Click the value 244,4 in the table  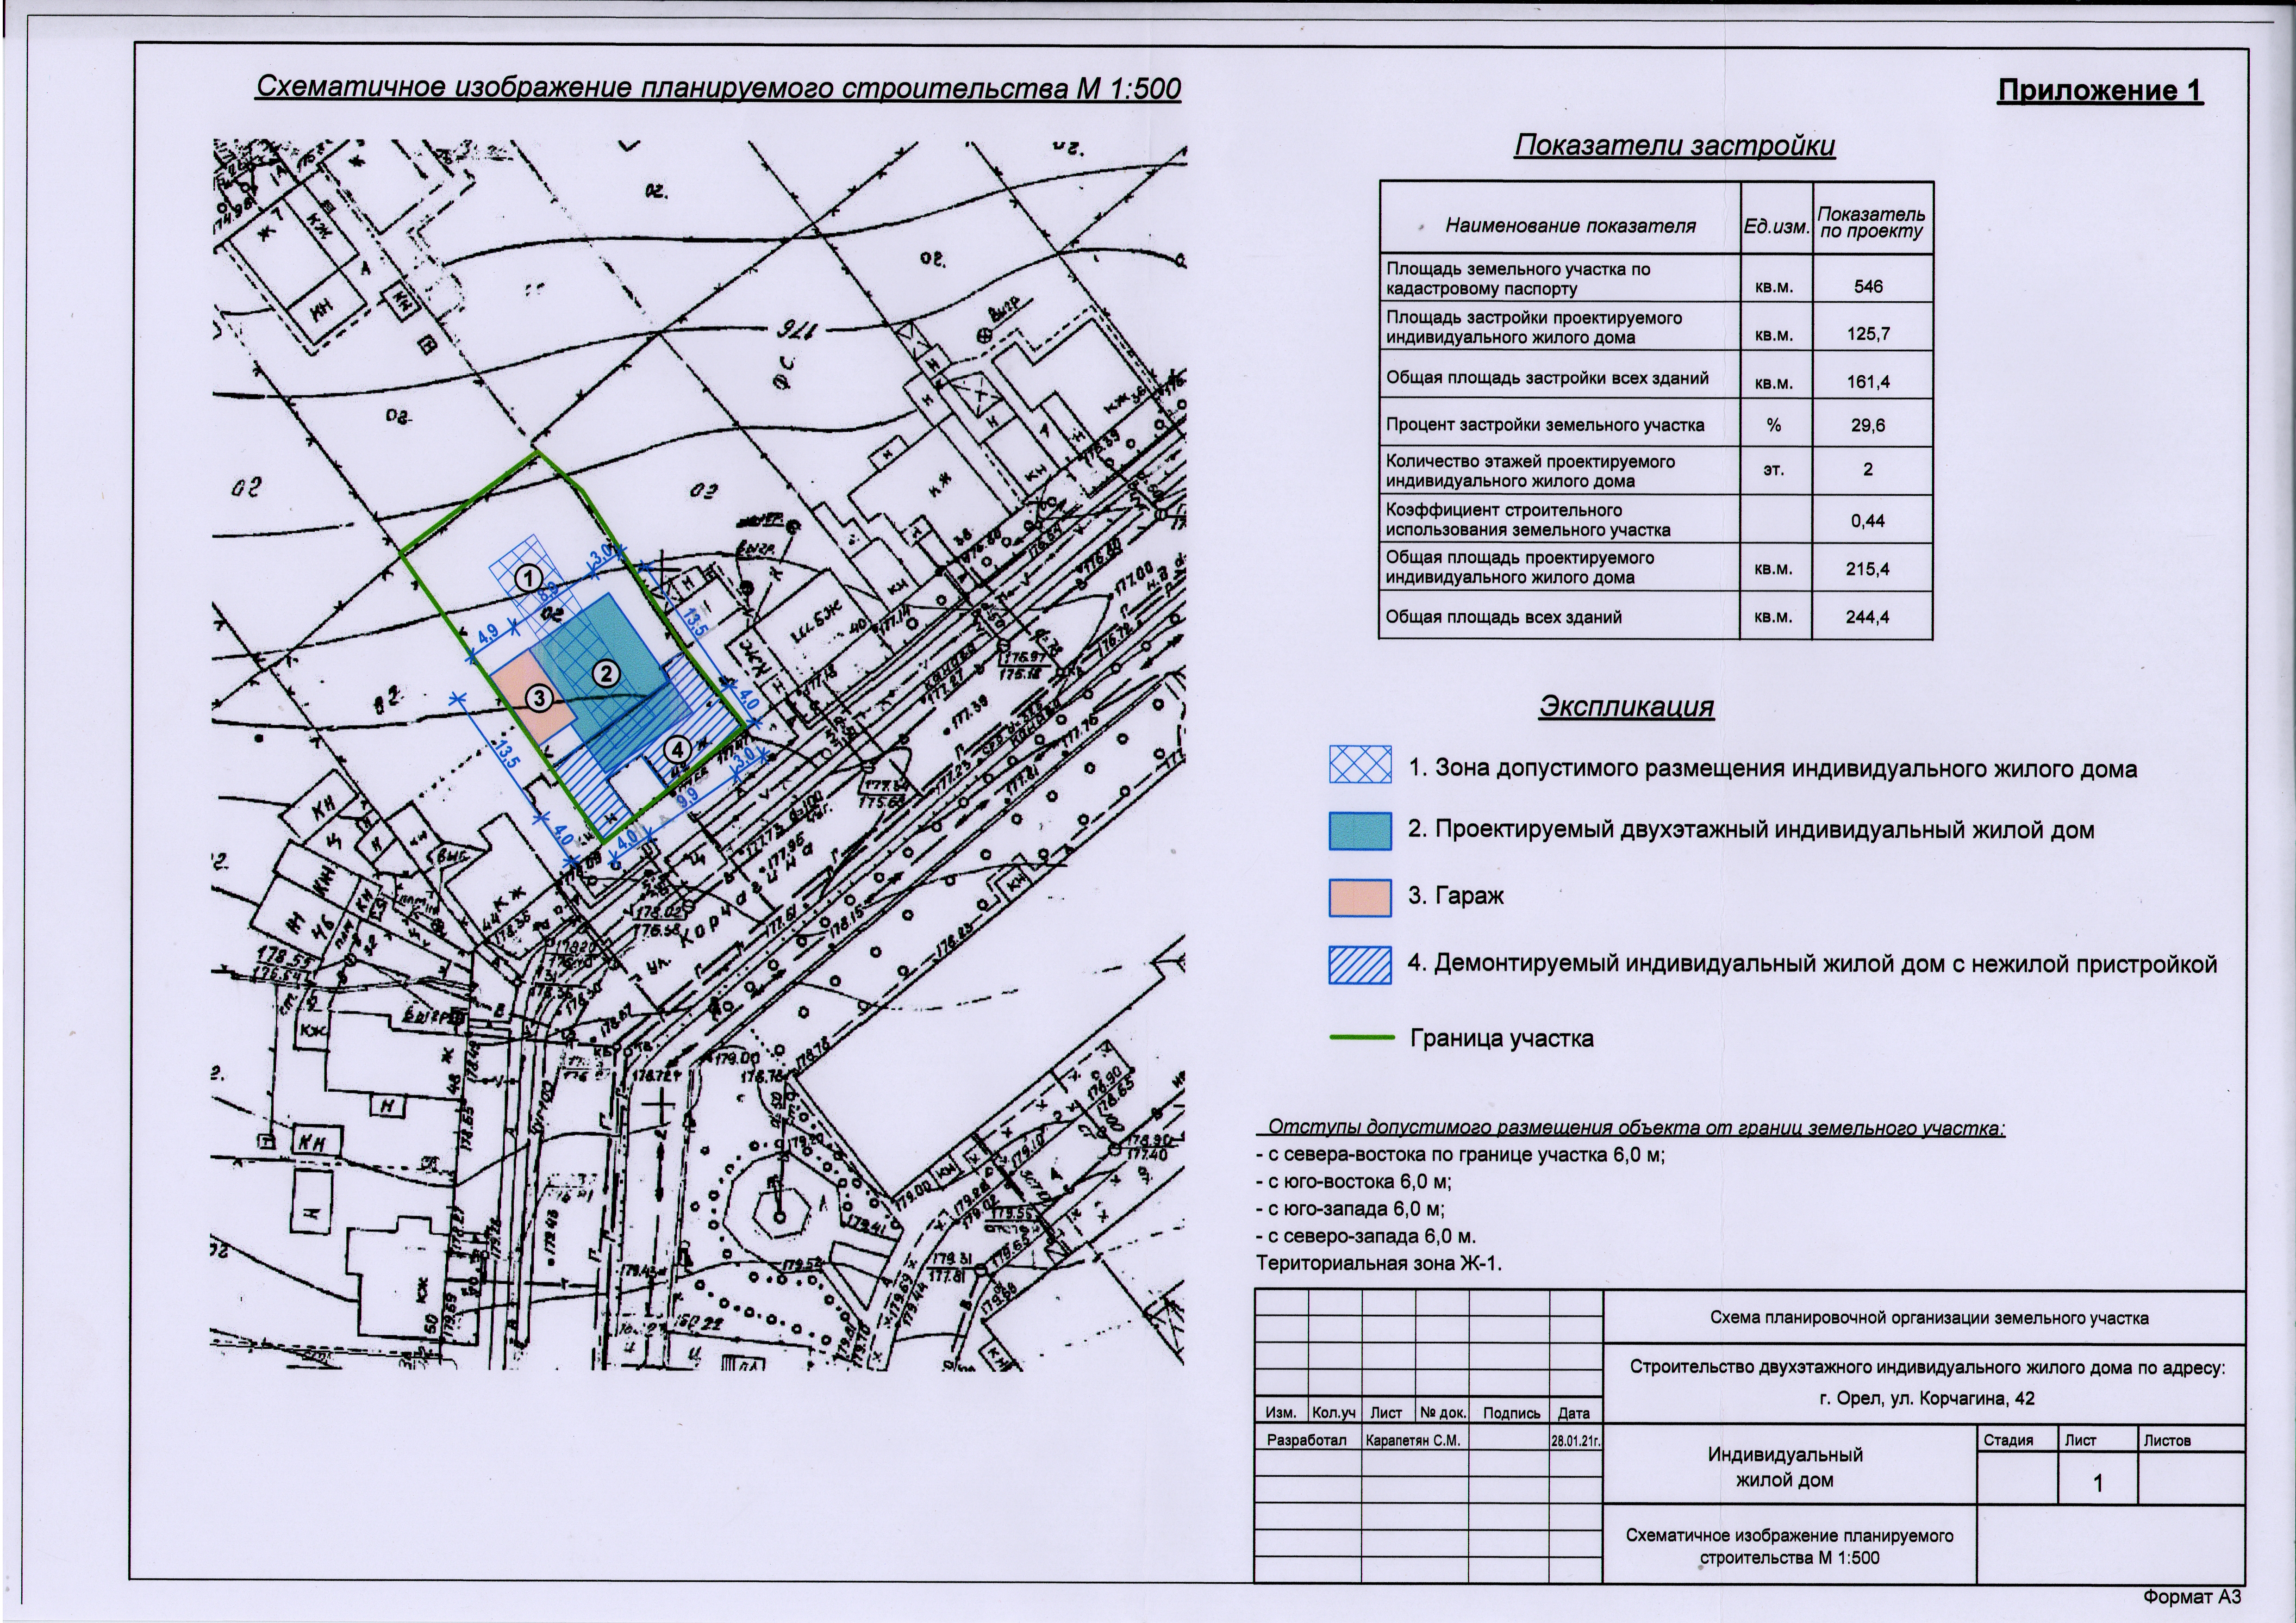(1868, 617)
